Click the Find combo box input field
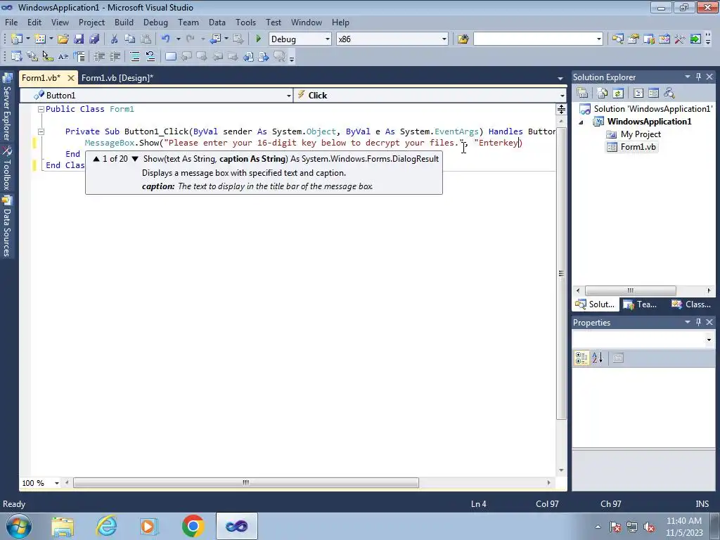Screen dimensions: 720x540 (x=534, y=39)
